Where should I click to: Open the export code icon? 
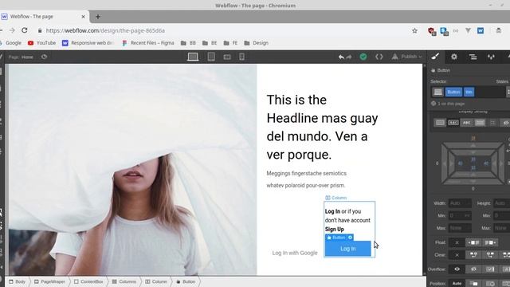click(x=379, y=57)
